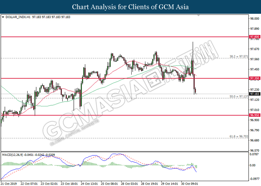The height and width of the screenshot is (186, 261).
Task: Click the 21 Oct 2019 date label
Action: tap(9, 184)
